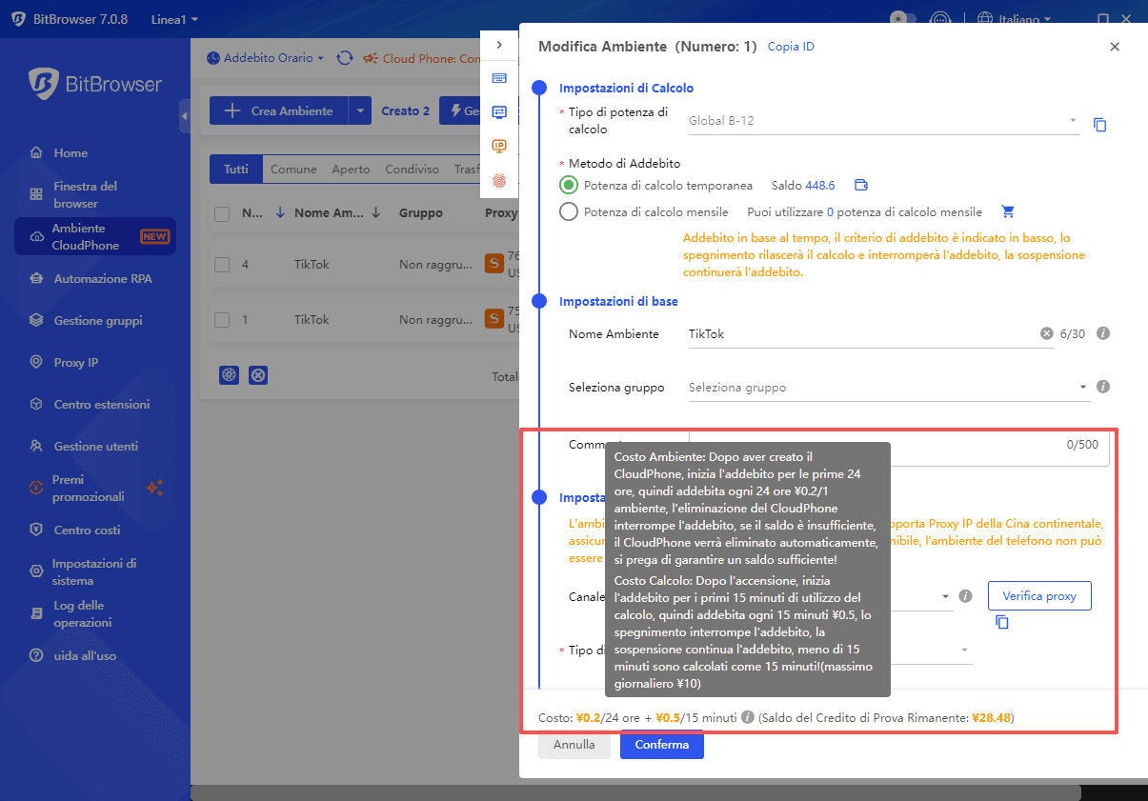Click the keyboard icon in the side strip
Image resolution: width=1148 pixels, height=801 pixels.
[499, 78]
